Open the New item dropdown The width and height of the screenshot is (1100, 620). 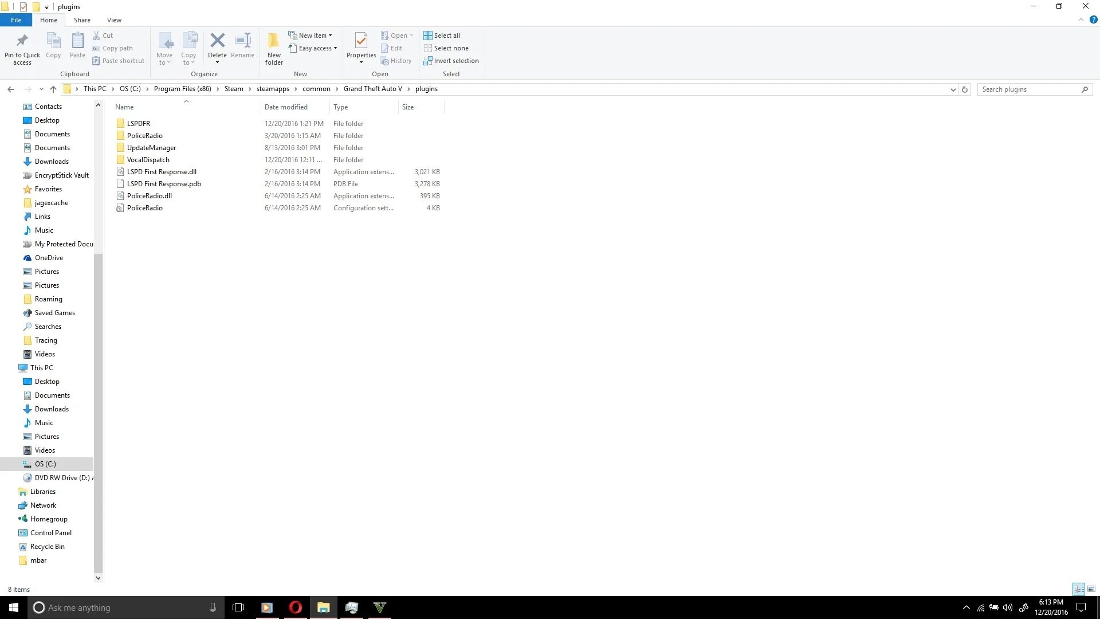[x=315, y=36]
